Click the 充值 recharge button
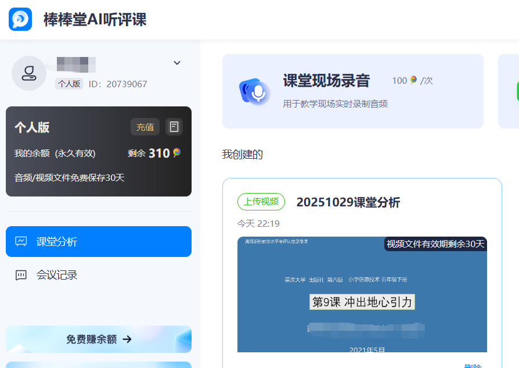This screenshot has width=519, height=368. (x=145, y=127)
